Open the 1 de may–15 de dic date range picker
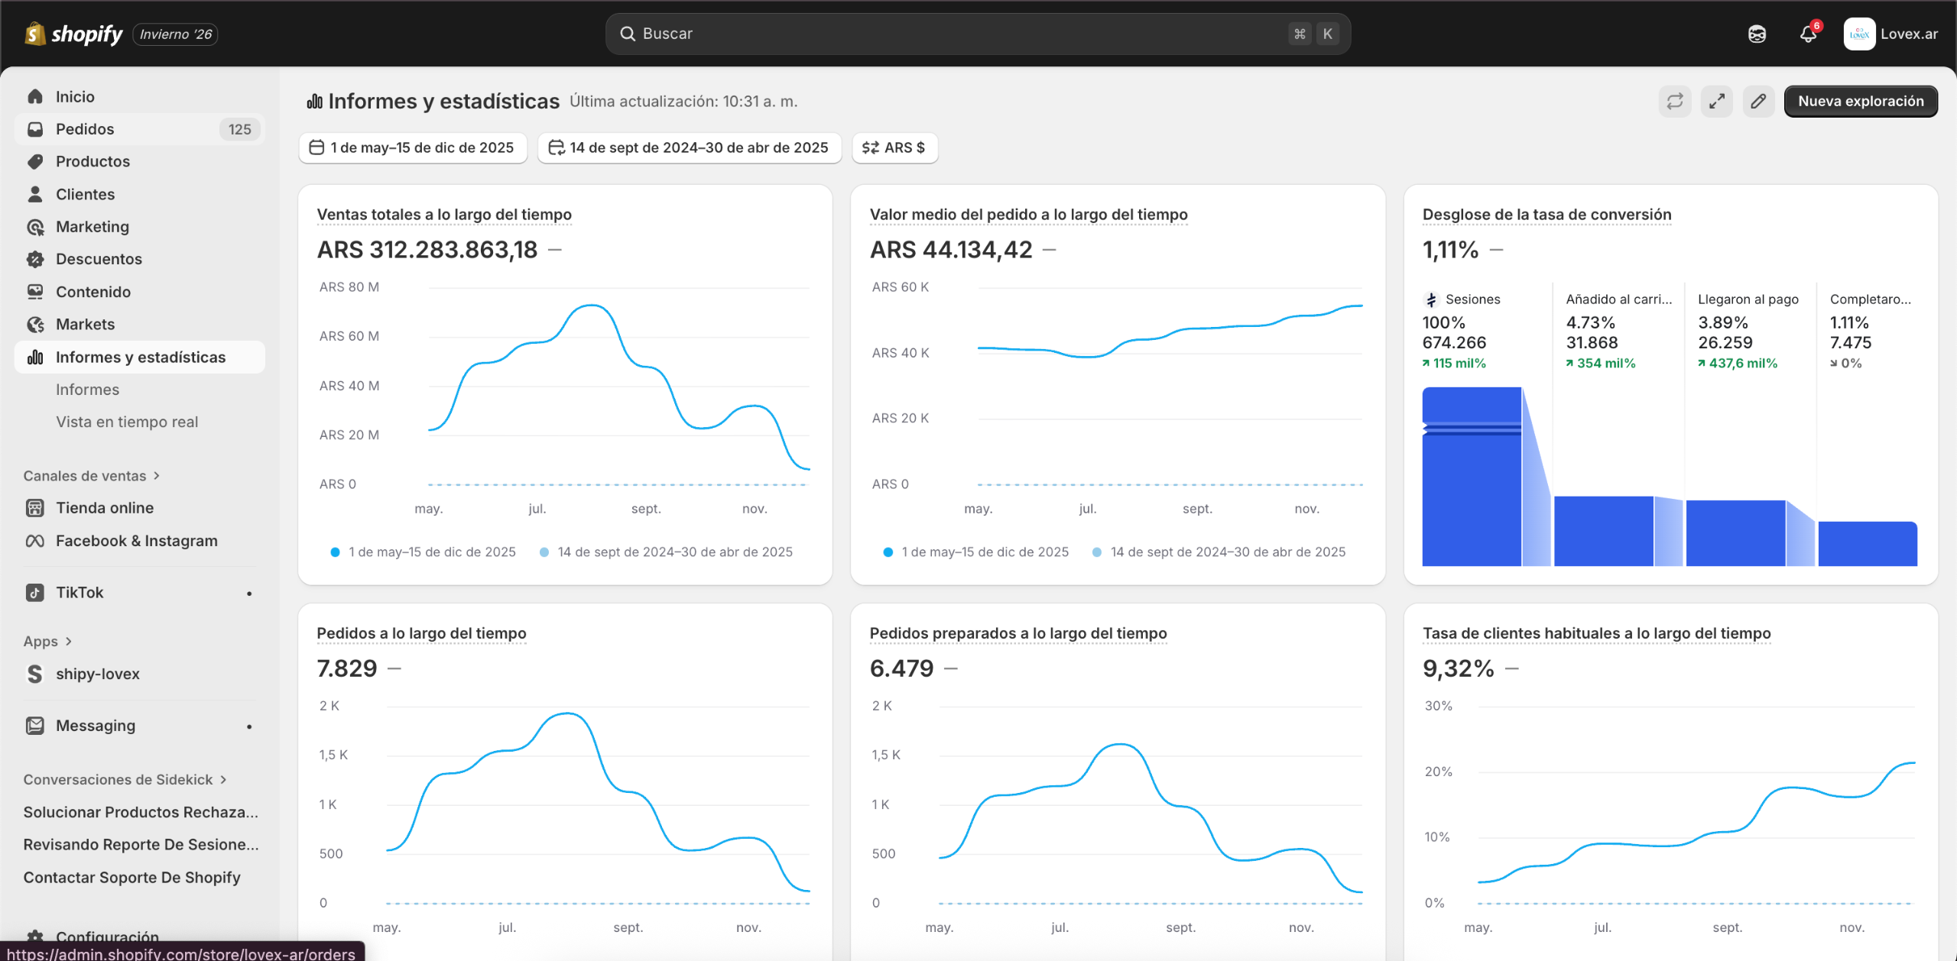Screen dimensions: 1957x961 point(413,147)
